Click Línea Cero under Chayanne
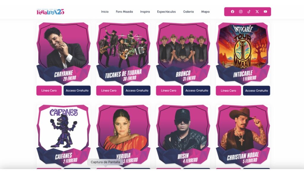304x171 pixels. (49, 91)
